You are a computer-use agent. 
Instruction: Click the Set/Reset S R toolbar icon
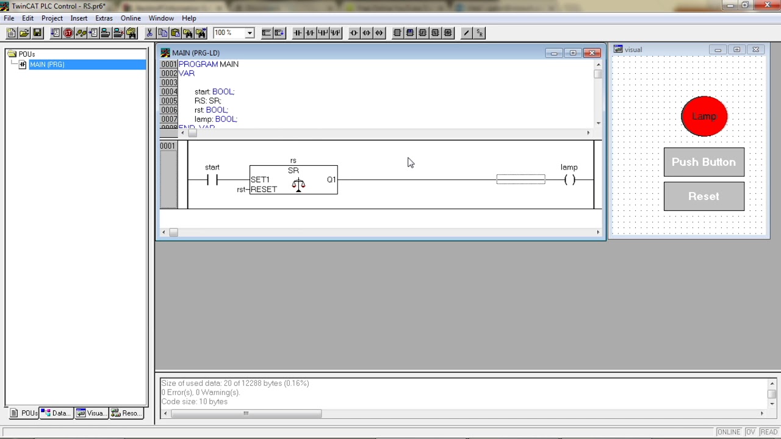pos(479,33)
